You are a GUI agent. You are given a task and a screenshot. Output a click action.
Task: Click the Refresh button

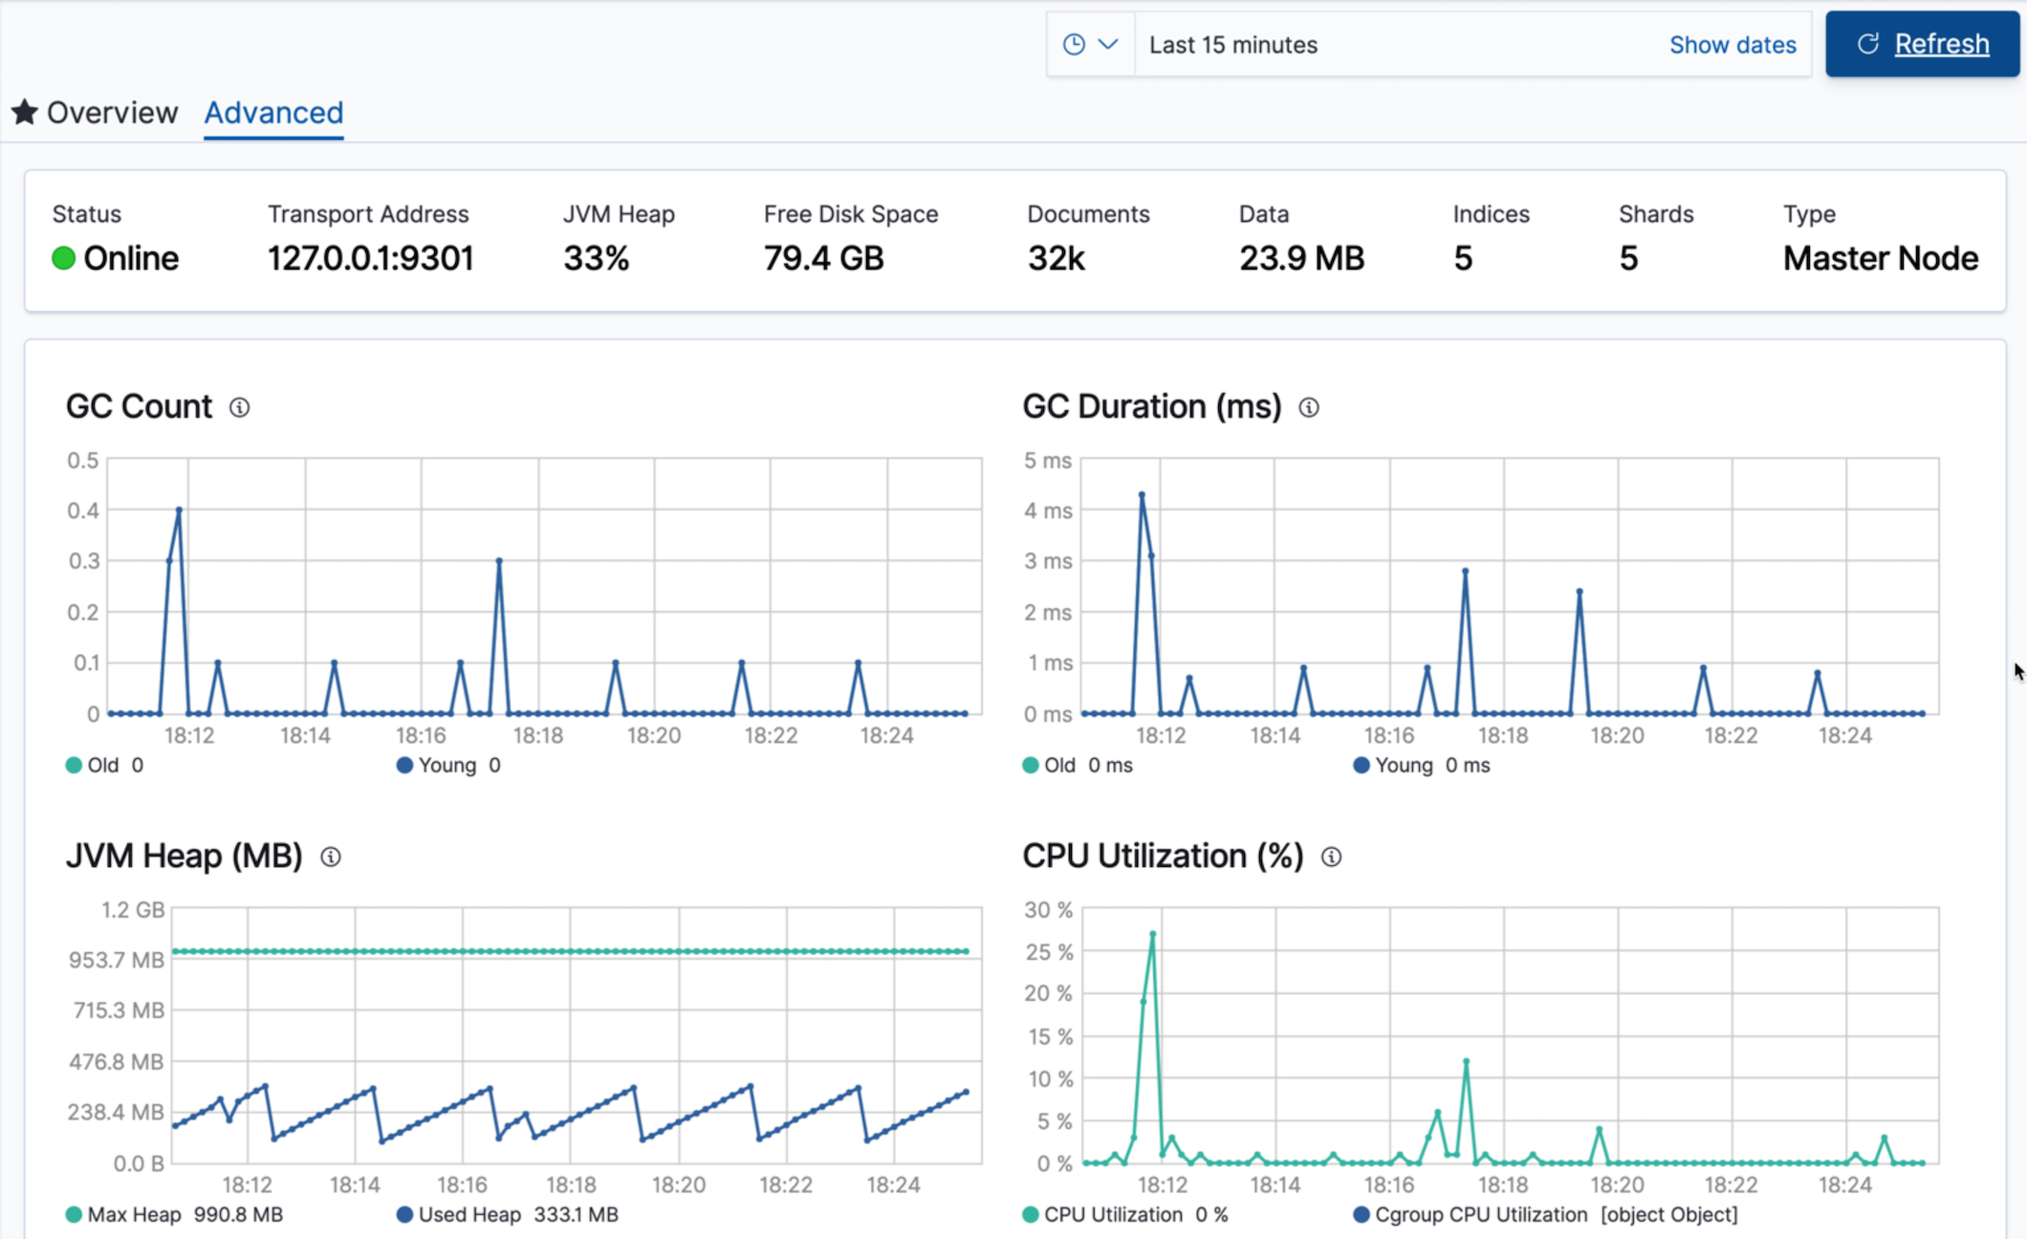point(1922,43)
